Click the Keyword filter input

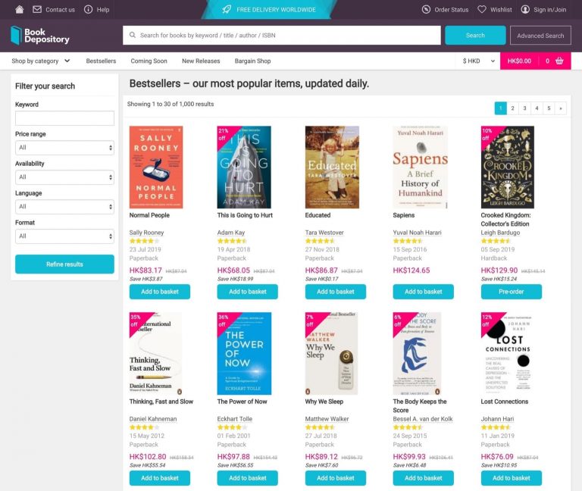64,118
